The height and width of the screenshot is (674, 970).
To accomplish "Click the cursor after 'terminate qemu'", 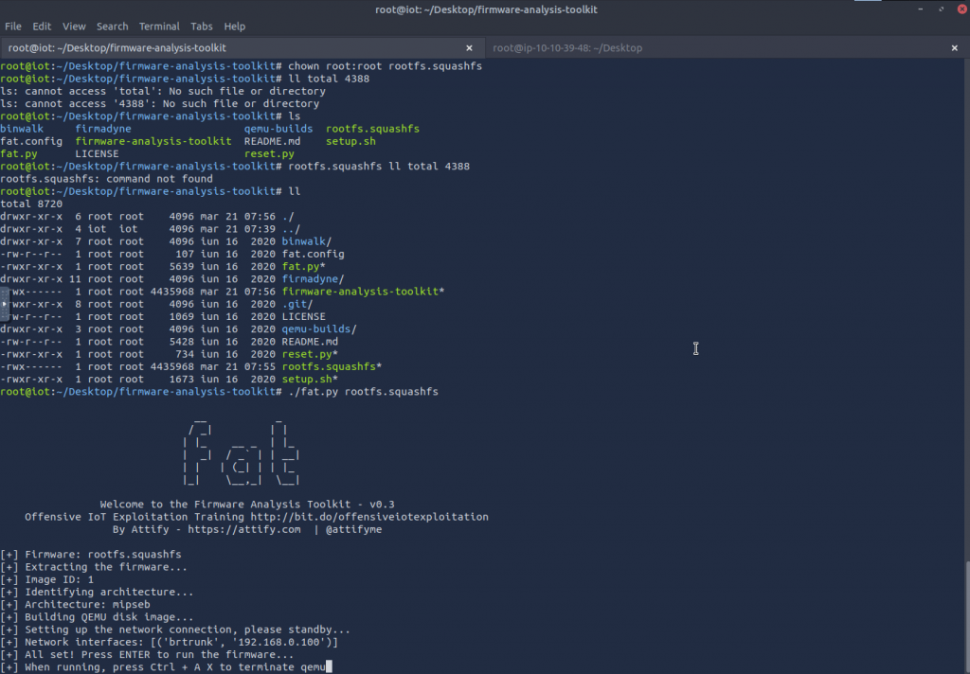I will point(329,666).
